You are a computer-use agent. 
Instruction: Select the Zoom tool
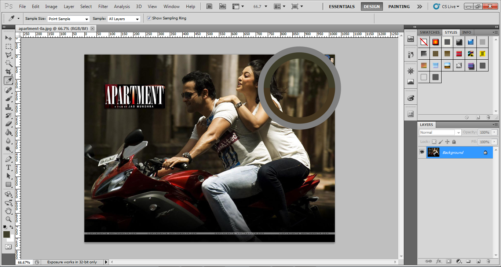coord(8,219)
